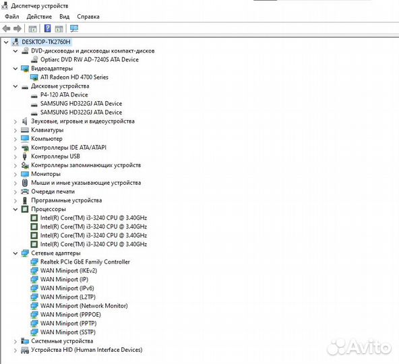Select the DESKTOP-TK2760H label

46,42
